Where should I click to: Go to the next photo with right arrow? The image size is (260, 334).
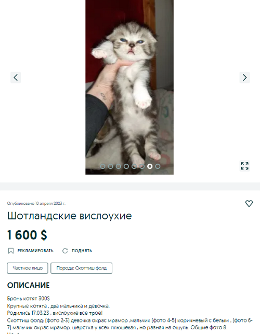(245, 77)
